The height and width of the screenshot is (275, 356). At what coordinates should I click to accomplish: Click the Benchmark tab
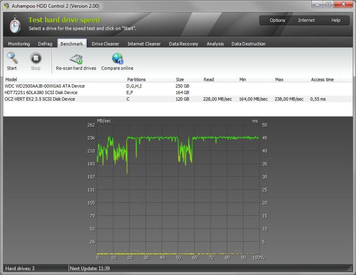coord(72,43)
